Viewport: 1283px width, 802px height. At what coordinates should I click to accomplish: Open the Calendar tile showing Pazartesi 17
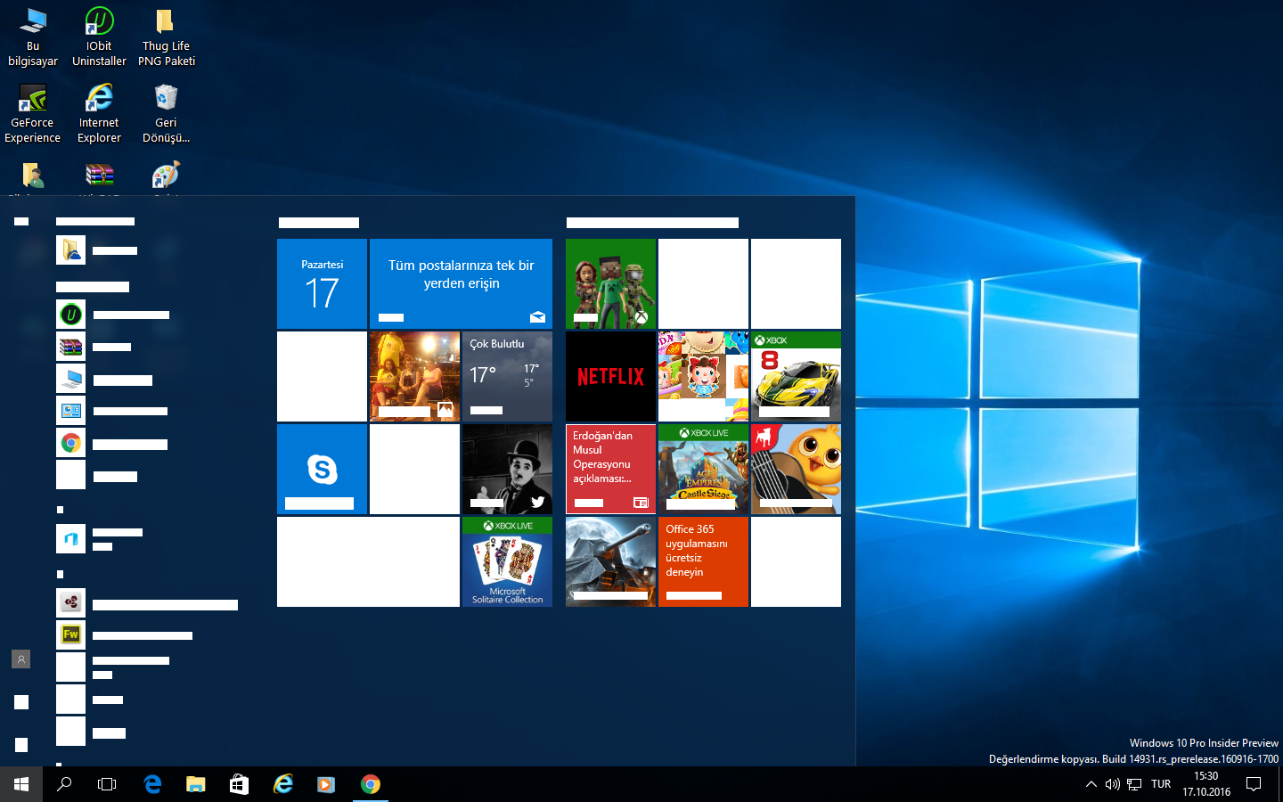click(x=322, y=283)
